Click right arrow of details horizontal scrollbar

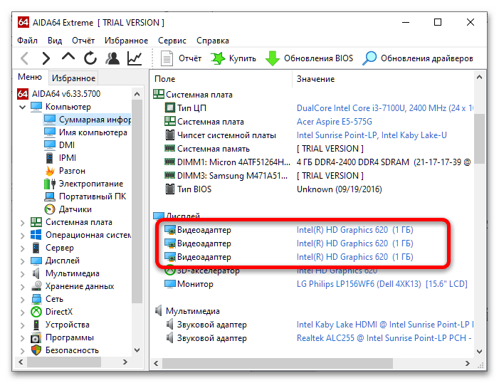pyautogui.click(x=467, y=363)
